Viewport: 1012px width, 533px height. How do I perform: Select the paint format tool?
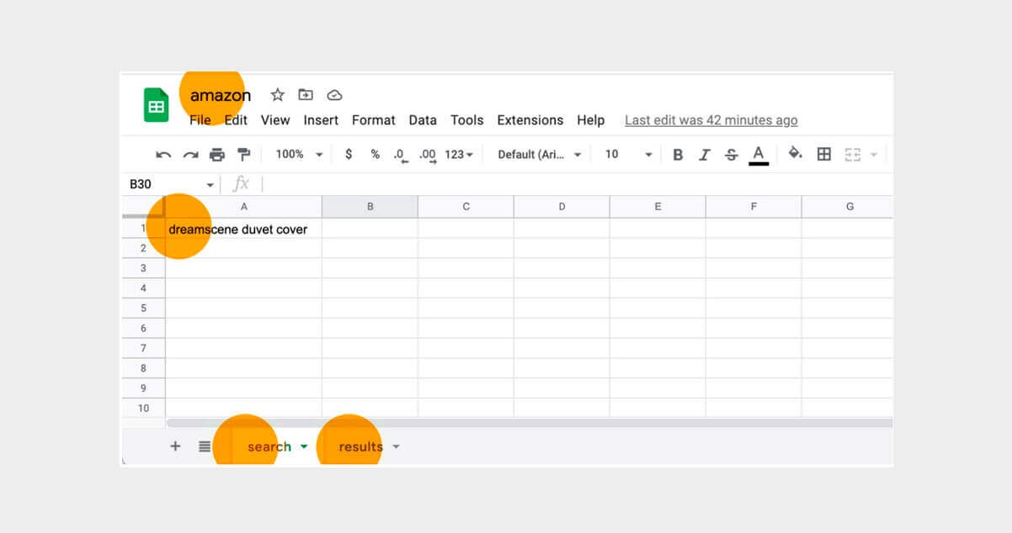tap(244, 155)
